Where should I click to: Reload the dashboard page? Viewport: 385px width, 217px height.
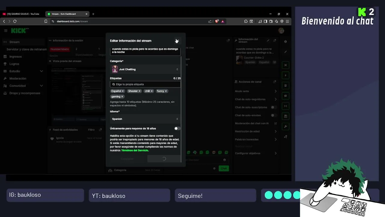coord(15,21)
